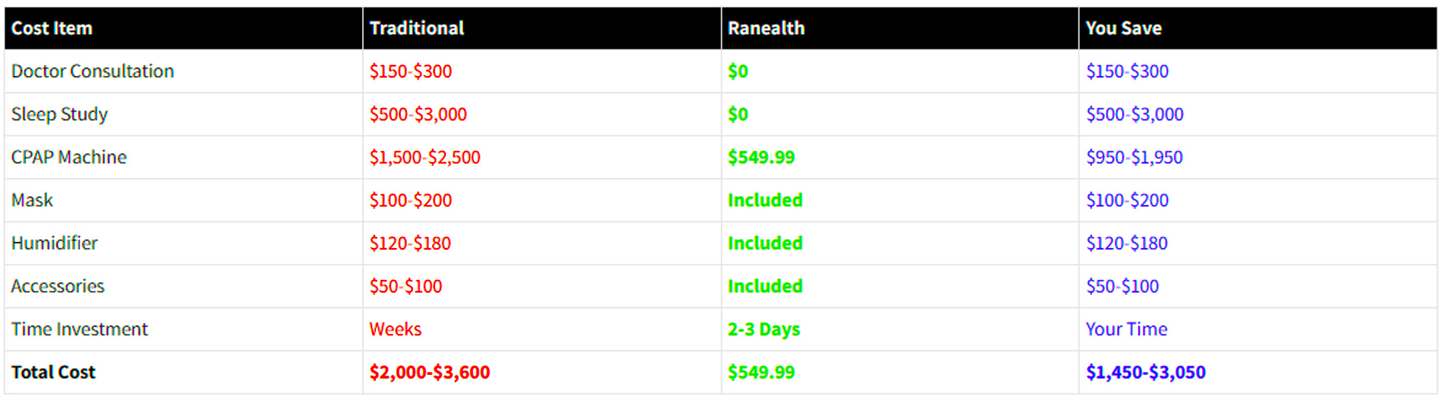Select the Doctor Consultation row label
This screenshot has width=1448, height=405.
[x=93, y=71]
